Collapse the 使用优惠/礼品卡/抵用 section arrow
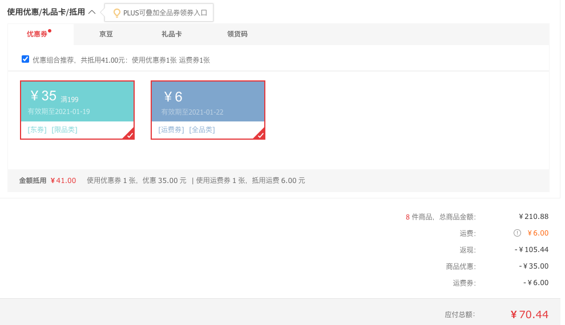565x325 pixels. [x=92, y=12]
